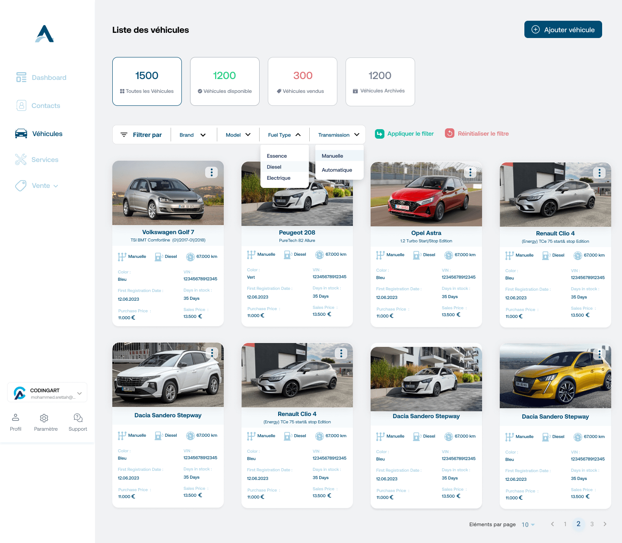
Task: Click the Opel Astra title
Action: 426,233
